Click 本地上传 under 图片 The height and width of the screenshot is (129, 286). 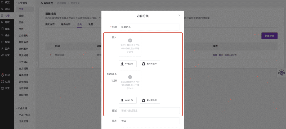[128, 64]
